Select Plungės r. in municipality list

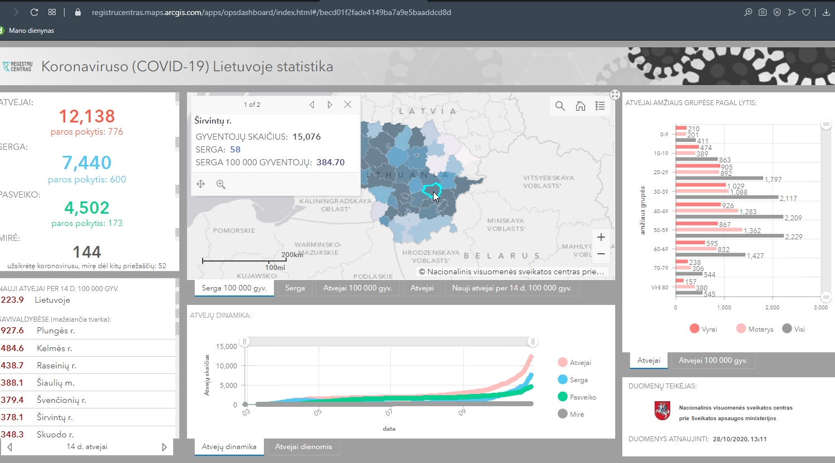click(x=56, y=331)
